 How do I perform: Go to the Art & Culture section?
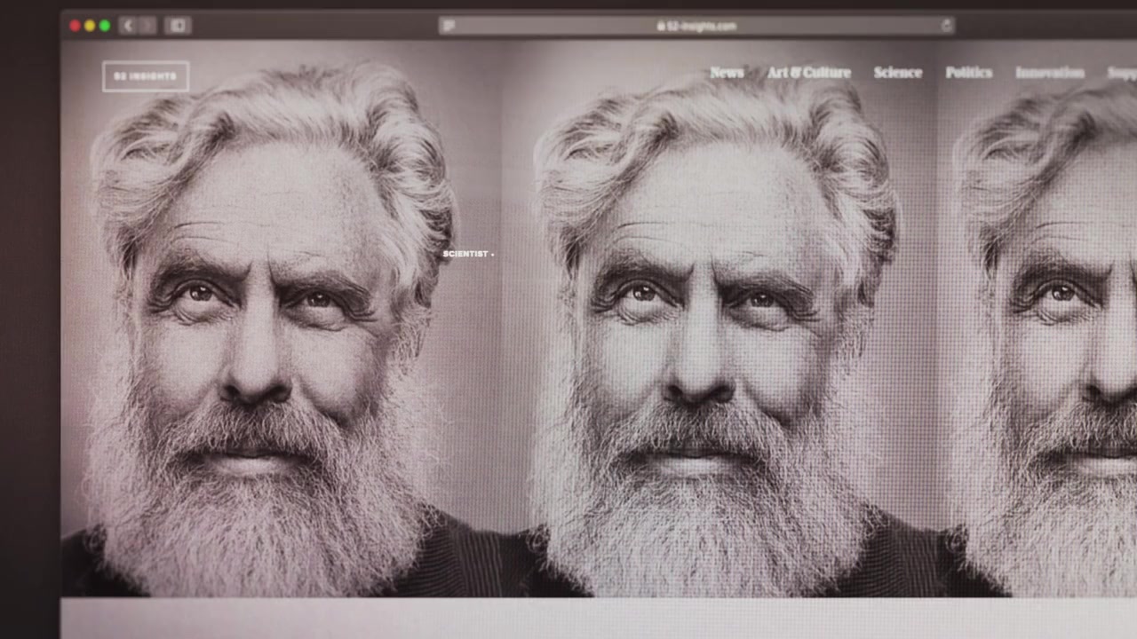[808, 73]
